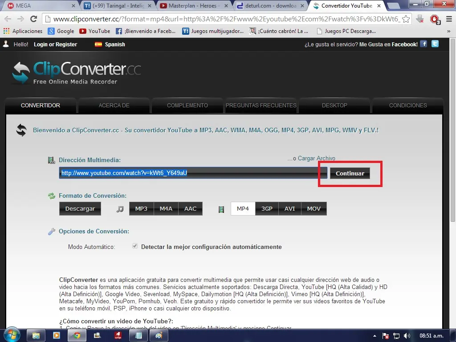Click the Continuar button

350,173
